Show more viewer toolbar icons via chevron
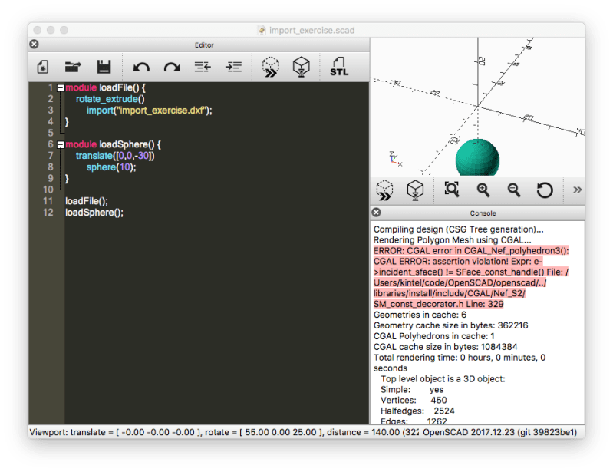This screenshot has width=613, height=472. point(577,190)
